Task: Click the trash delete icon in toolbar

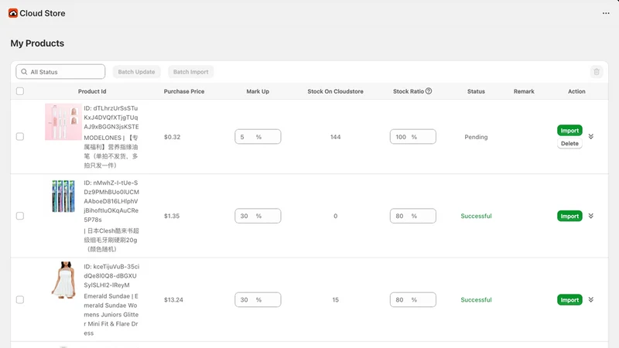Action: (597, 72)
